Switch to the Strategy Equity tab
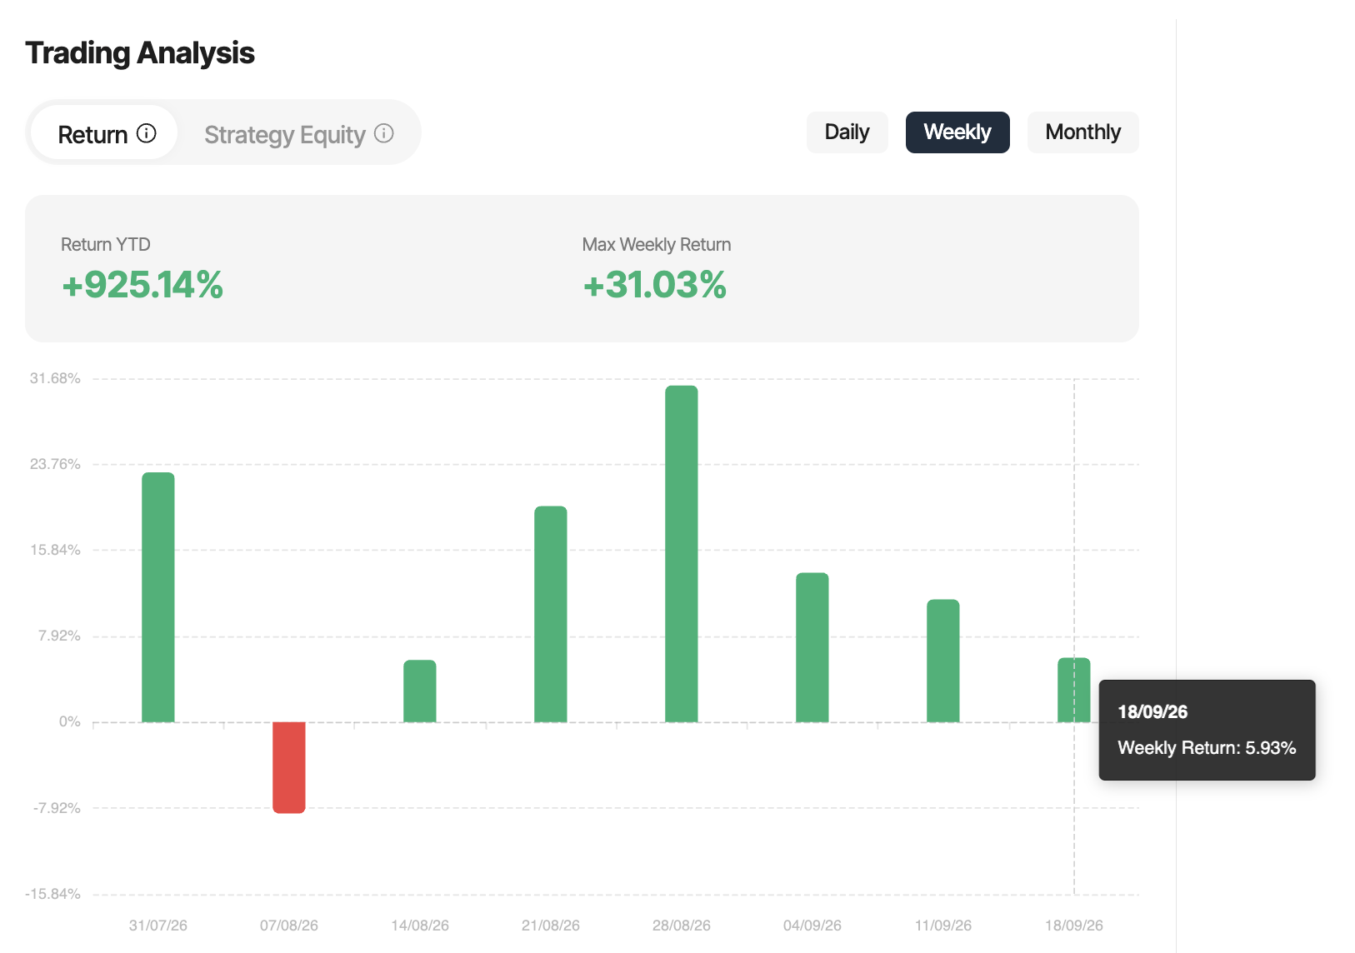The image size is (1355, 953). point(298,132)
